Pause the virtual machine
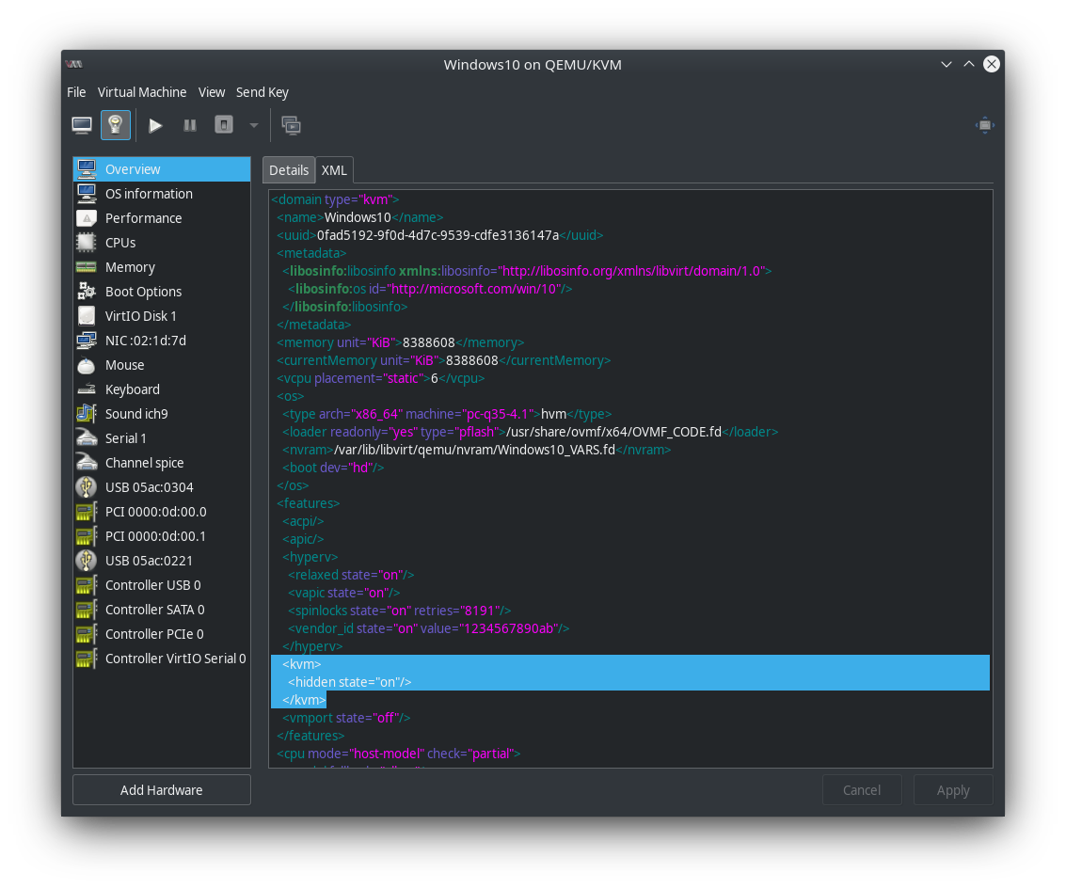Screen dimensions: 1066x889 (190, 125)
